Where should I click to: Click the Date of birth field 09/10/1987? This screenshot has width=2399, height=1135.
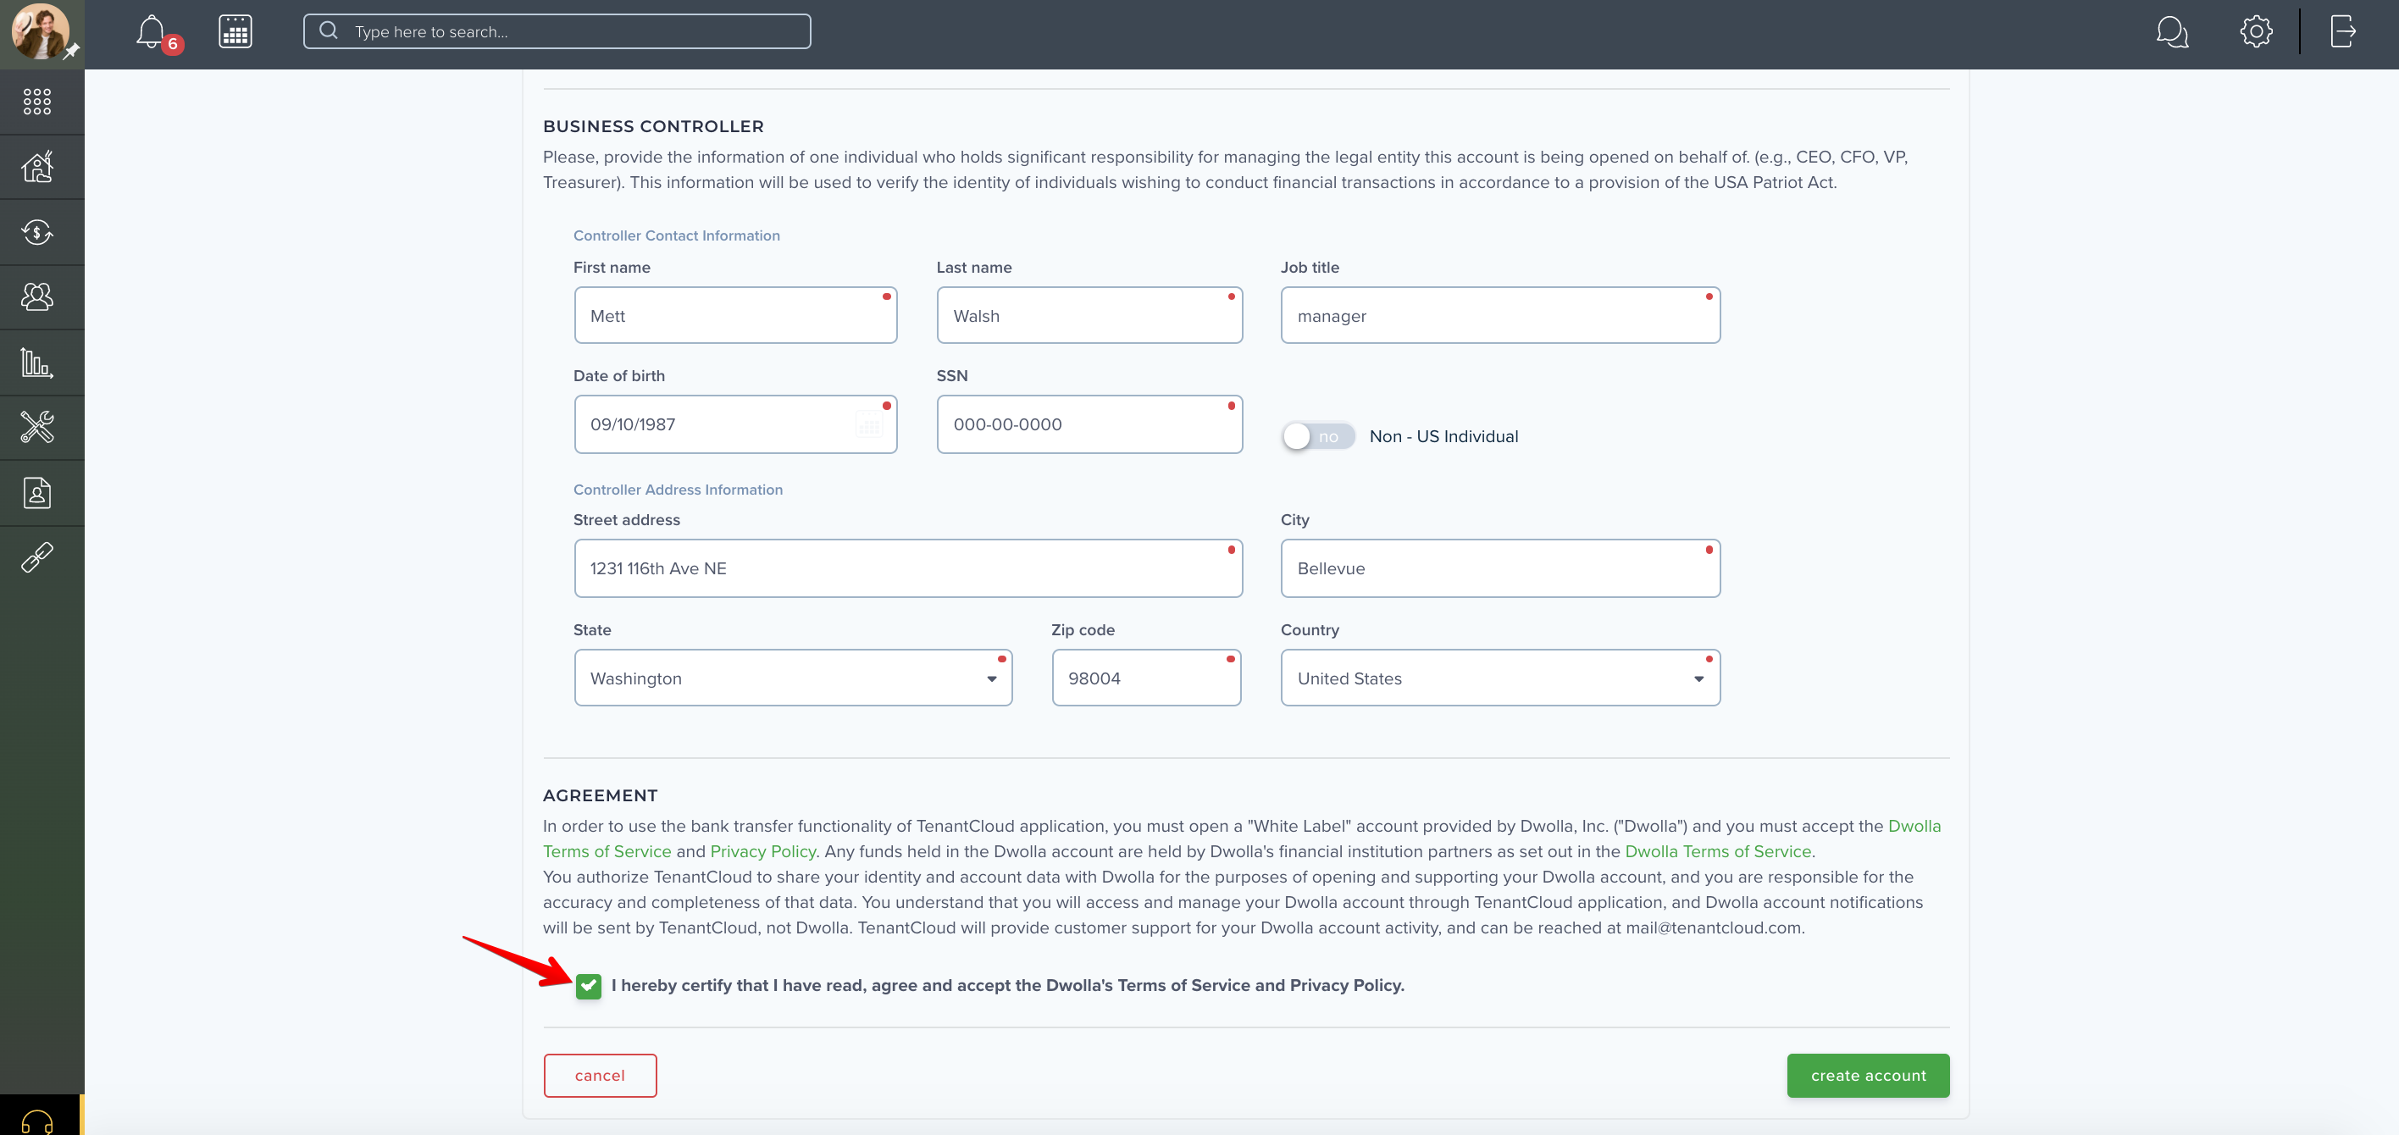click(x=736, y=424)
